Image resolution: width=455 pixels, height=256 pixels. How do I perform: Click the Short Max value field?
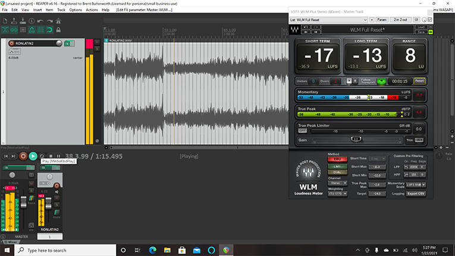point(377,167)
